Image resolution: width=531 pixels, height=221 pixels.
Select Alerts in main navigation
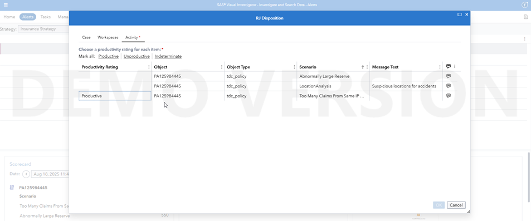point(28,17)
